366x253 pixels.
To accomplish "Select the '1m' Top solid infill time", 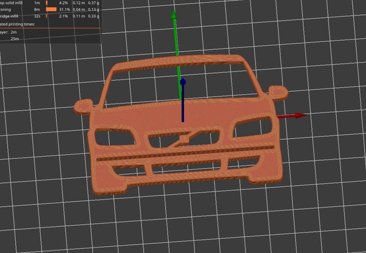I will coord(37,3).
